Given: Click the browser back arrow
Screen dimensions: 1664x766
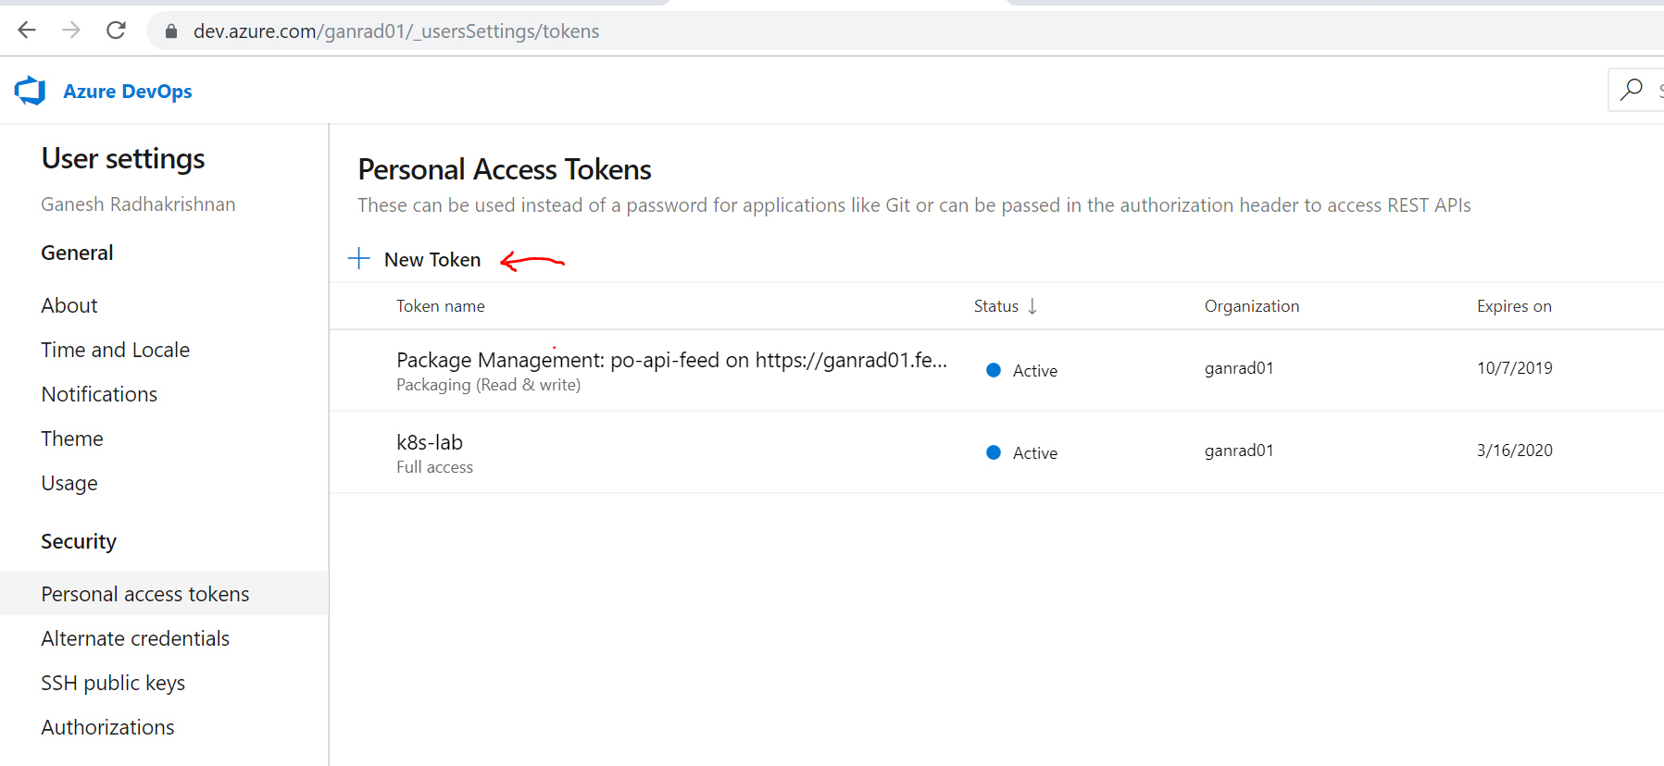Looking at the screenshot, I should (27, 31).
